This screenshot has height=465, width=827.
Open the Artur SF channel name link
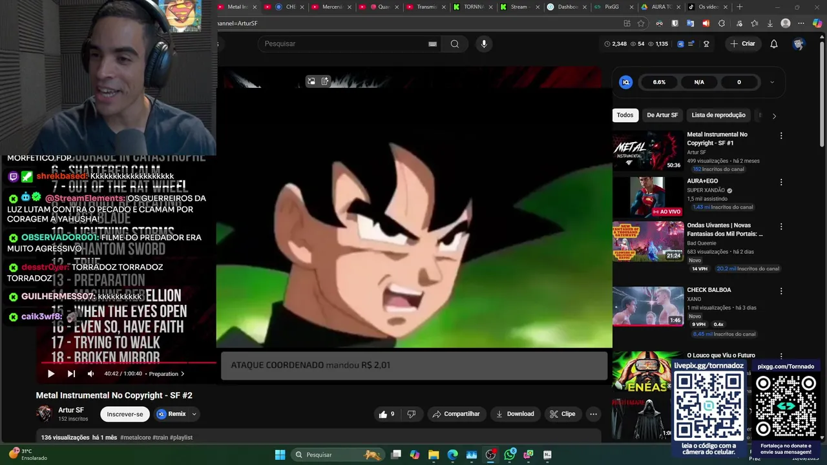(71, 410)
